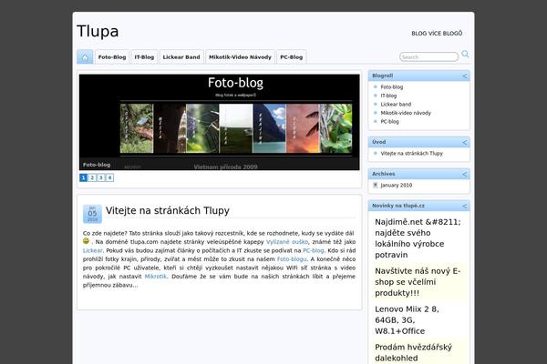This screenshot has height=364, width=547.
Task: Open Vítejte na stránkách Tlupy sidebar link
Action: (x=412, y=153)
